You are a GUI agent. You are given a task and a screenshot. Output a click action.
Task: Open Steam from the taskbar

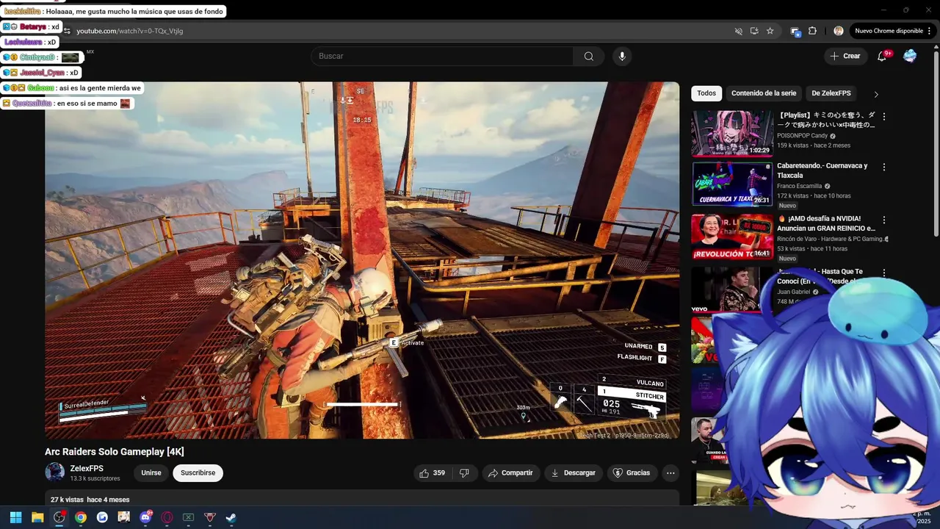coord(231,517)
